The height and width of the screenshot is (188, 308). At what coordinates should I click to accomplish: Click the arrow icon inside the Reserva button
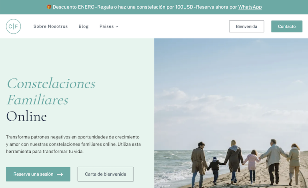[x=60, y=174]
